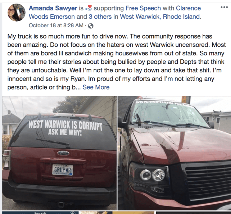Open Amanda Sawyer's profile picture

pyautogui.click(x=17, y=13)
